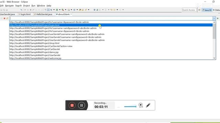
Task: Focus the browser URL input field
Action: tap(111, 18)
